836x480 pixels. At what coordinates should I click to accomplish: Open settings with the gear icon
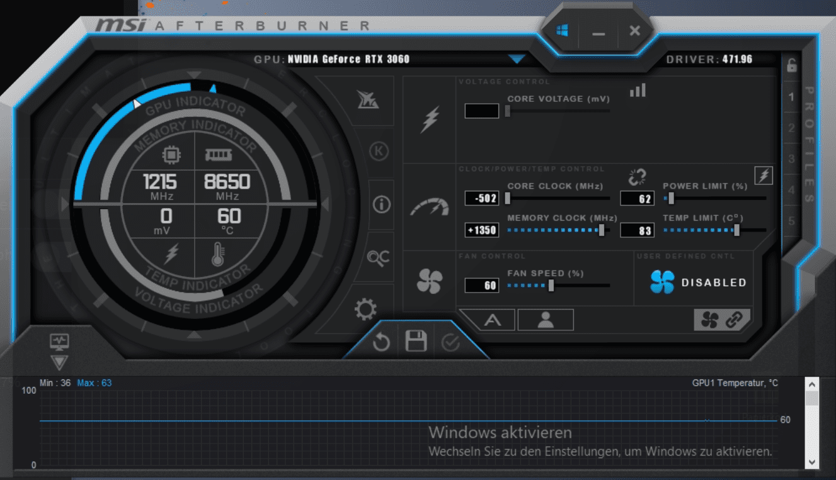click(x=365, y=310)
